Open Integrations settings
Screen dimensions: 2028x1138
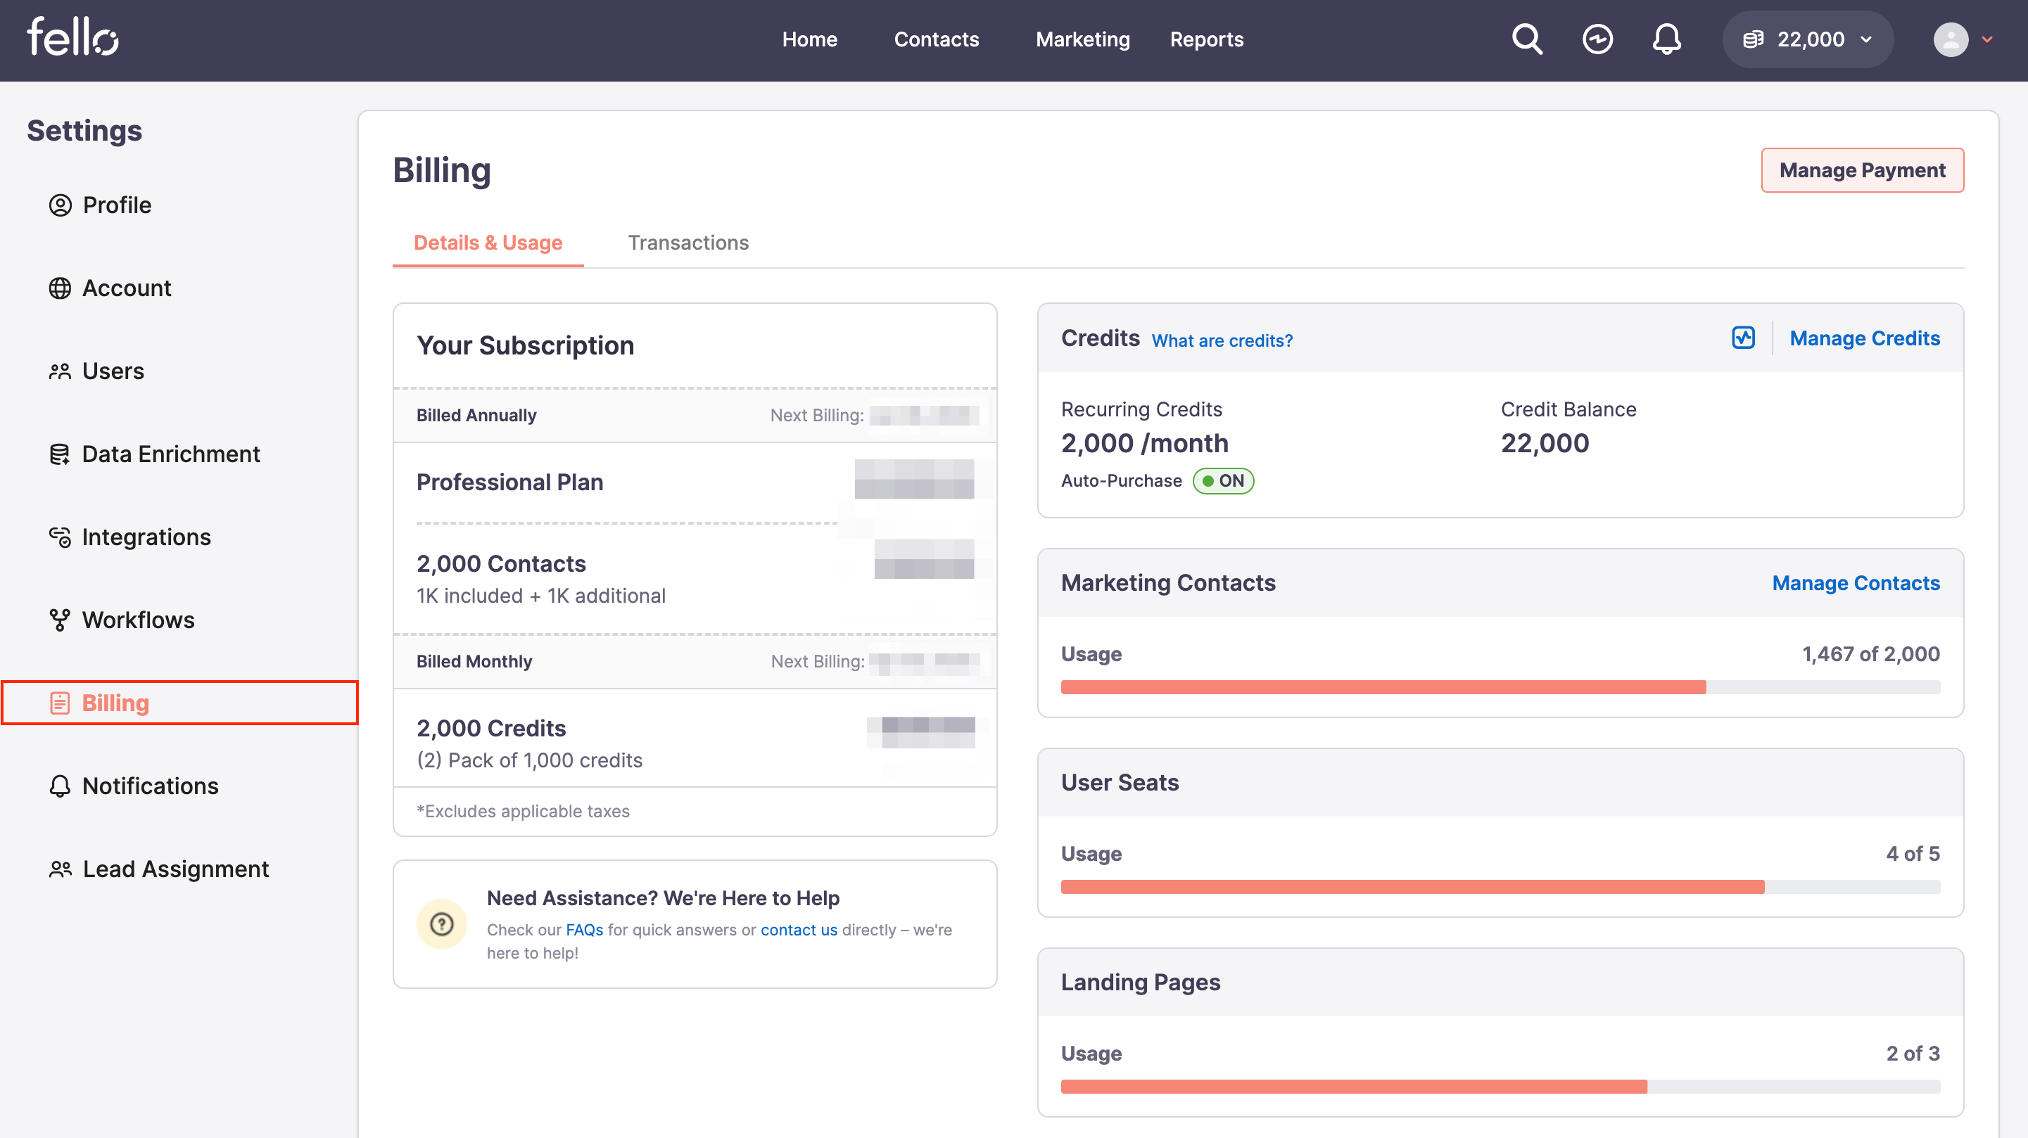[146, 537]
